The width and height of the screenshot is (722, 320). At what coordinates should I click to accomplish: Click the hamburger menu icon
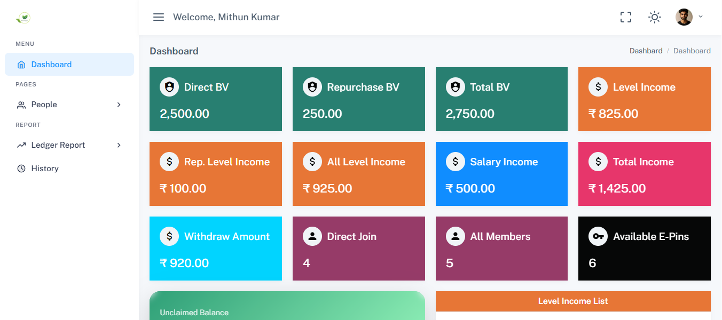coord(159,17)
